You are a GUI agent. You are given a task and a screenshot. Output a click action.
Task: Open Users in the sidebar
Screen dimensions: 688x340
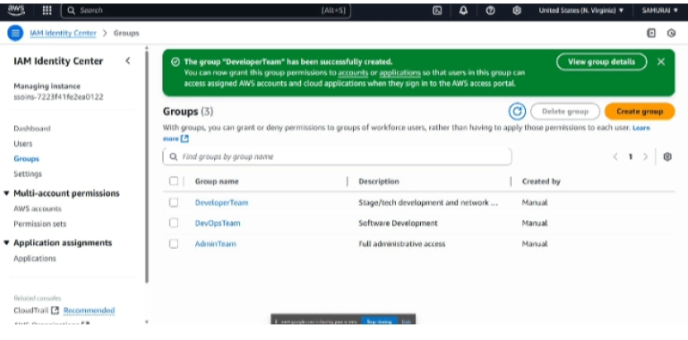(x=23, y=144)
